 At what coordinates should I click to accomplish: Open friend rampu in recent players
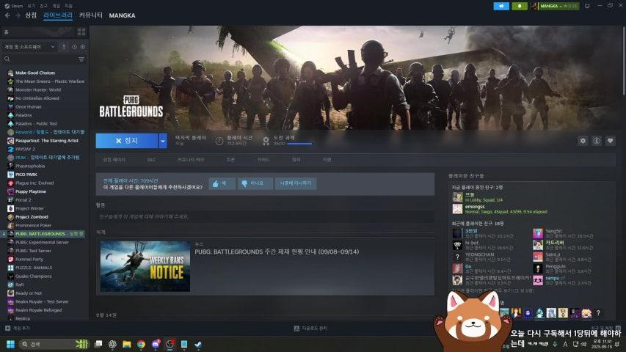pos(552,278)
